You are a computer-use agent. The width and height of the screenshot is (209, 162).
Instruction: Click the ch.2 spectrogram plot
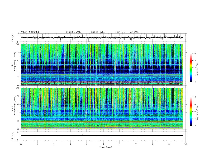102,109
